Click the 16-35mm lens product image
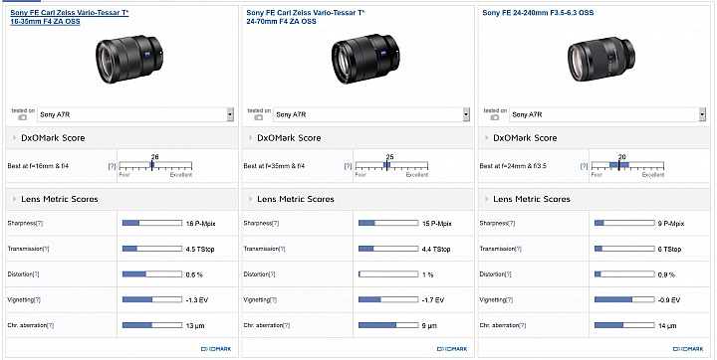717x360 pixels. (128, 61)
